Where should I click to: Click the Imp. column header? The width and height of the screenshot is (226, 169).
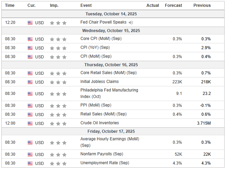tap(54, 5)
